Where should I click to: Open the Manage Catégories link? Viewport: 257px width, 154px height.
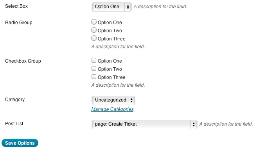[x=112, y=109]
